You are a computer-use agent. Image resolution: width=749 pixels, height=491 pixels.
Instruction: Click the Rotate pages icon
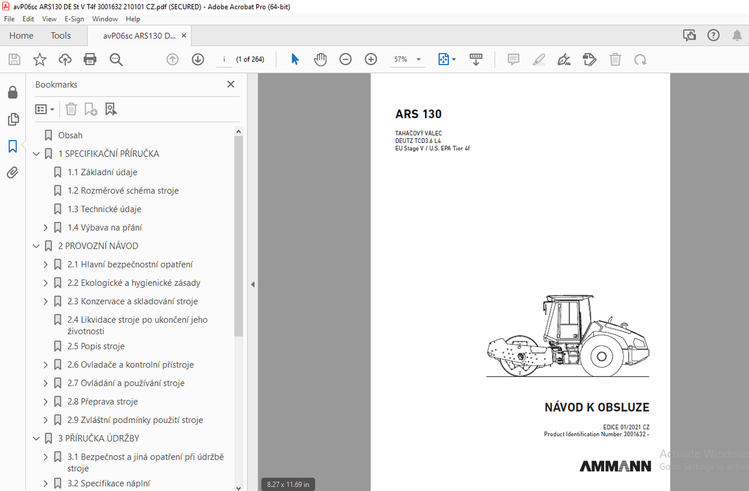pos(640,59)
